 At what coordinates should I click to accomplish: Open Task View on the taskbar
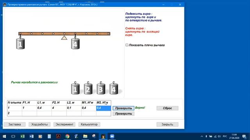[13, 136]
